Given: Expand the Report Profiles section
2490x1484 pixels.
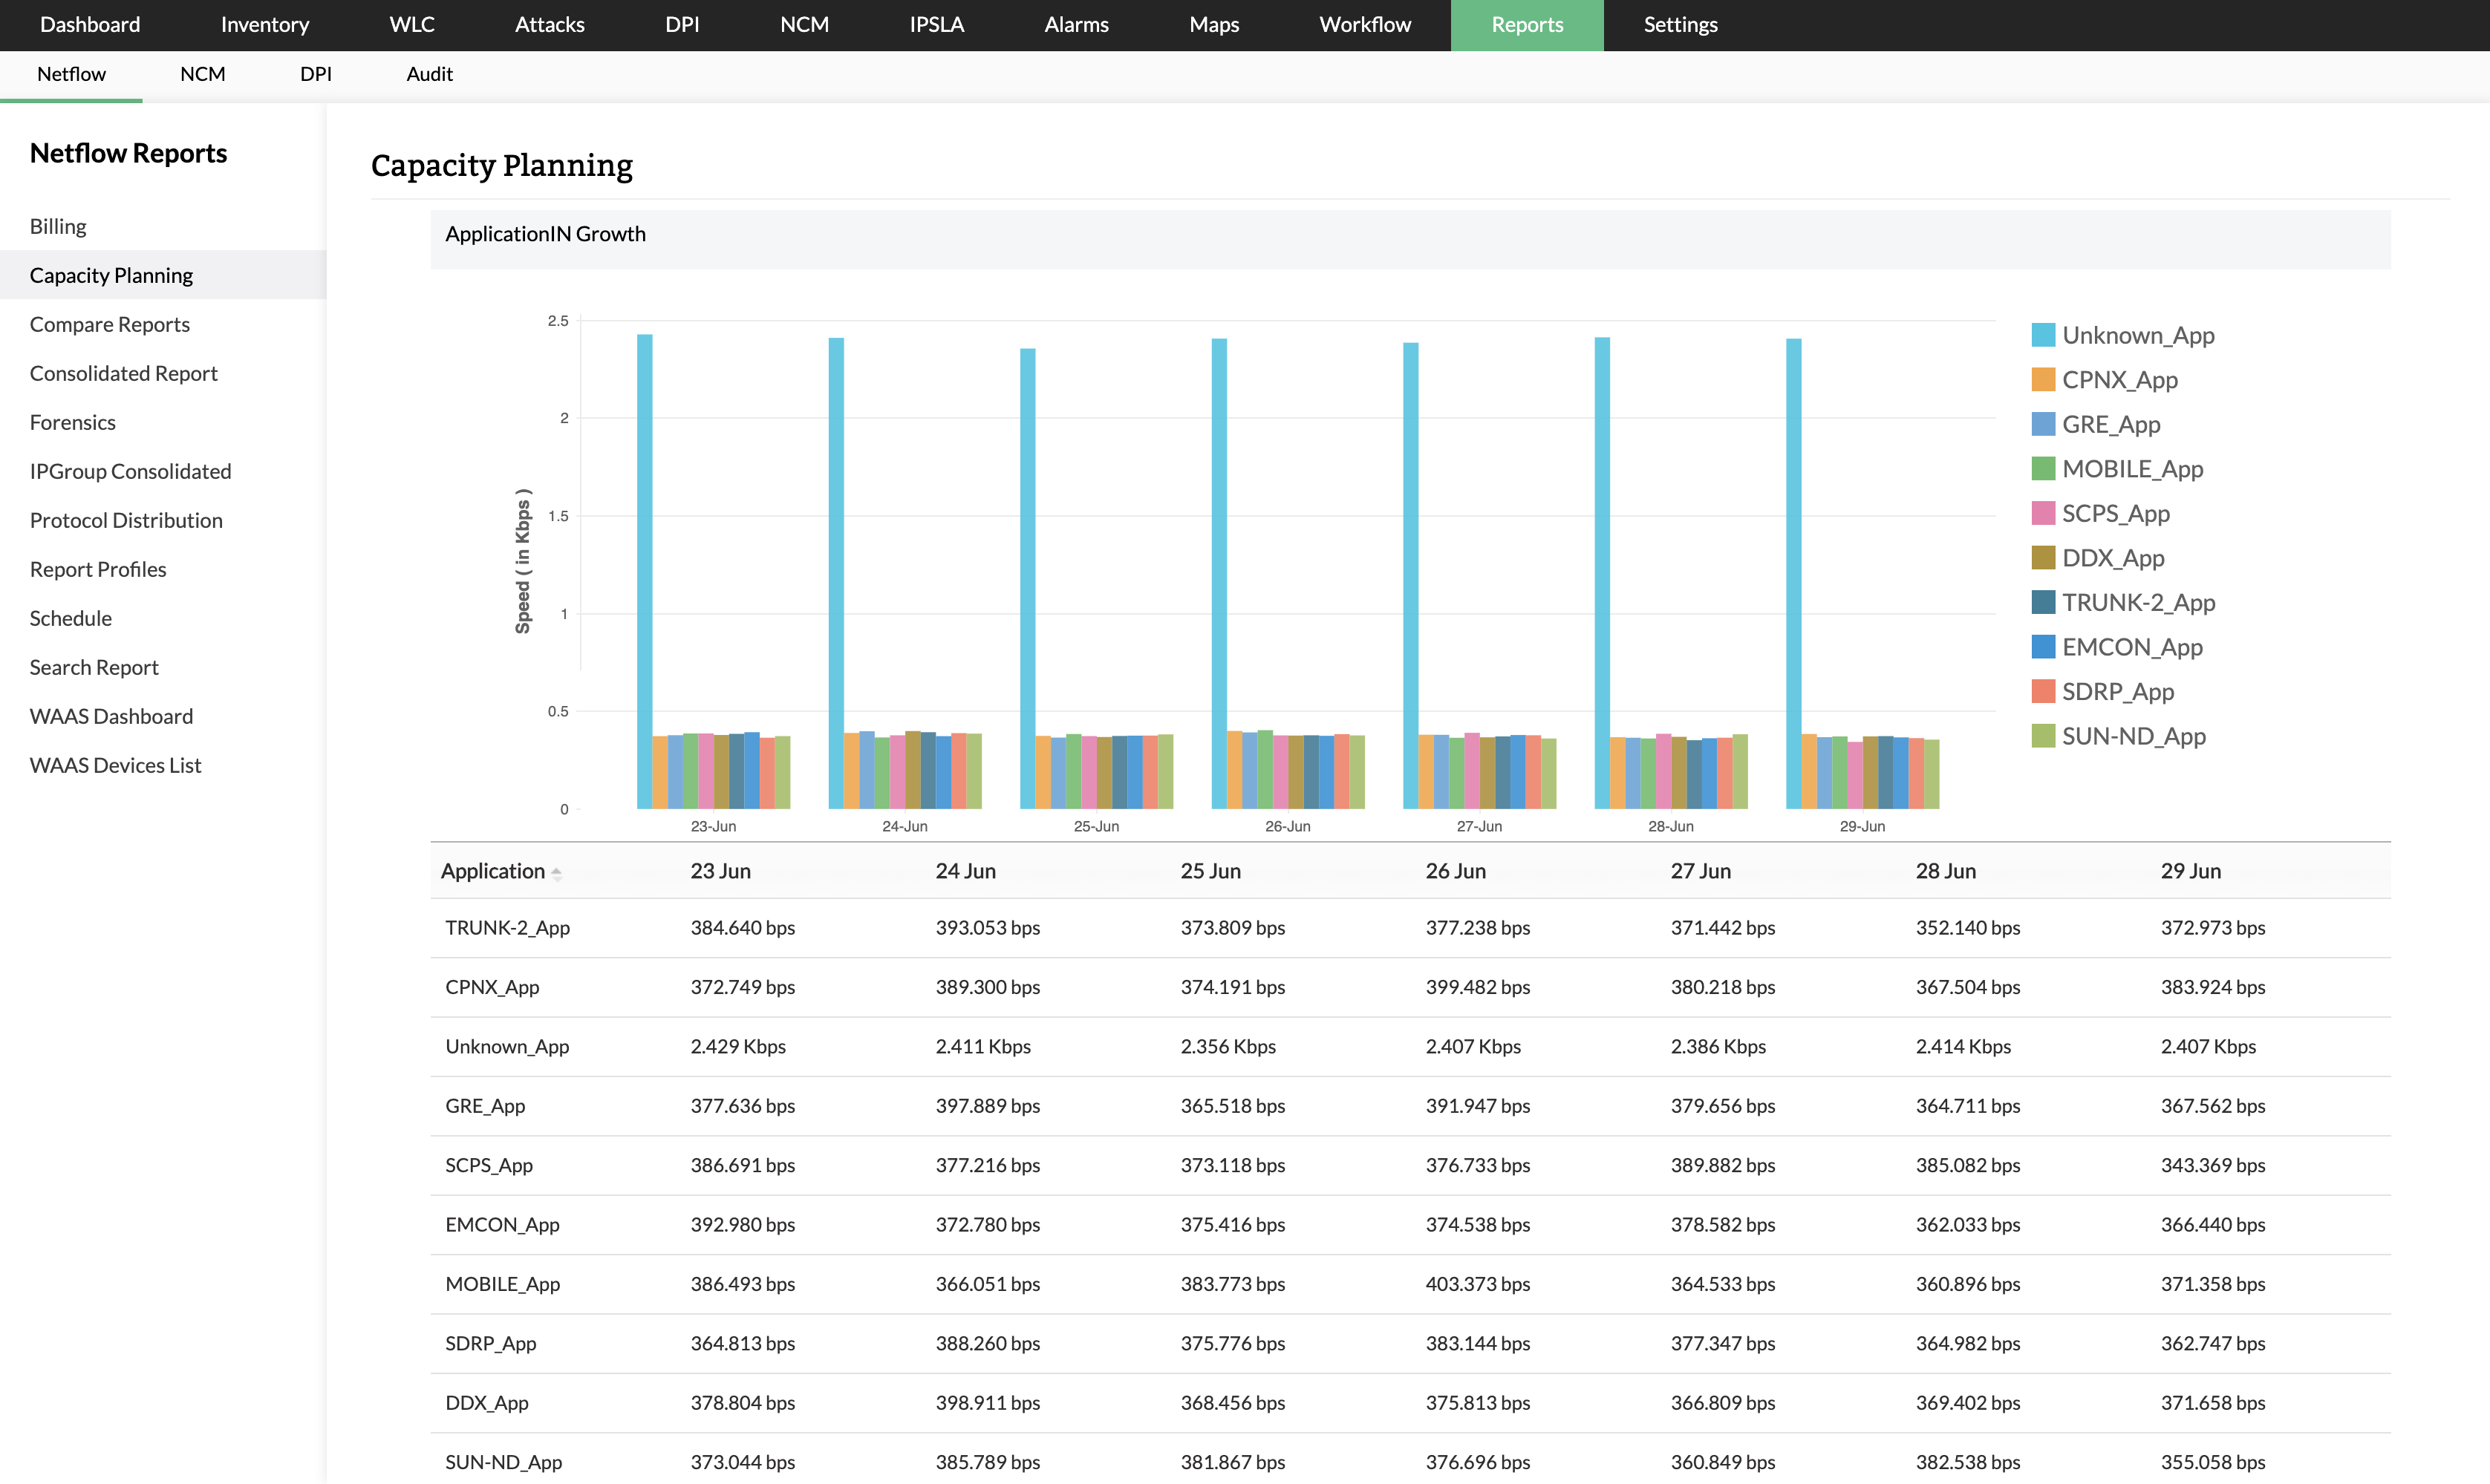Looking at the screenshot, I should tap(97, 567).
